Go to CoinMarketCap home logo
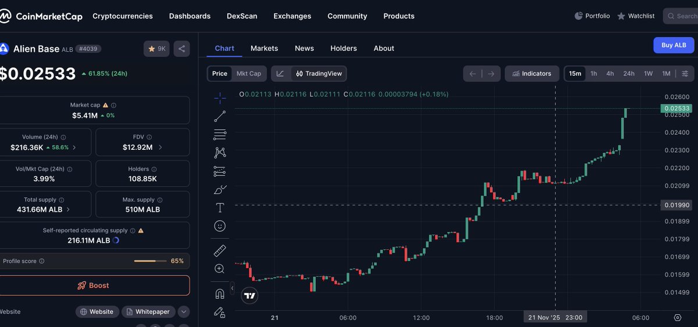 41,16
